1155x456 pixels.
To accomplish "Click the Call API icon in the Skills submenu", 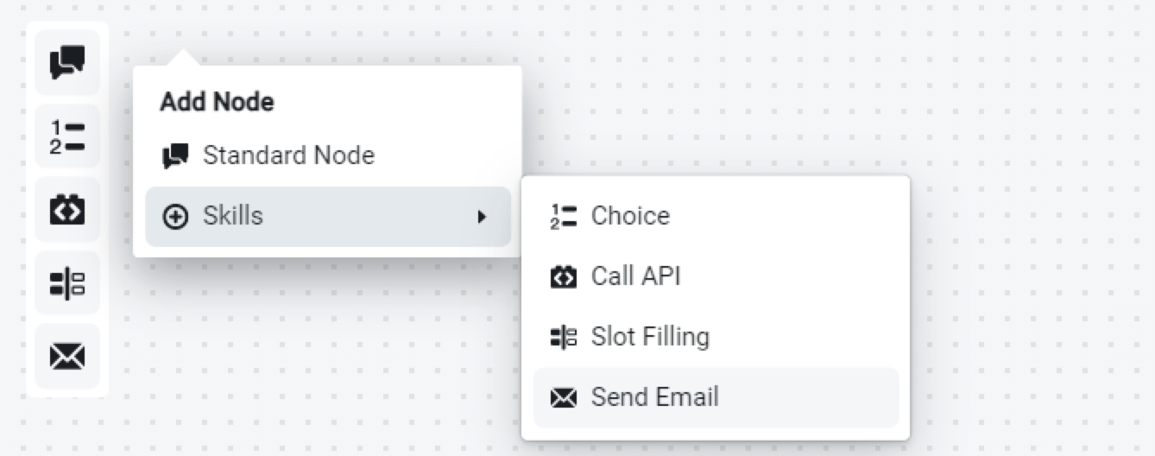I will coord(563,276).
